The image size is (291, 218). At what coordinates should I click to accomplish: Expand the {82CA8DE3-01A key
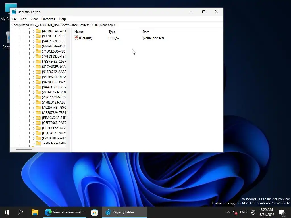coord(34,67)
